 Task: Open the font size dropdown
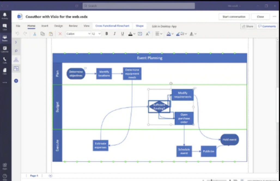point(96,34)
